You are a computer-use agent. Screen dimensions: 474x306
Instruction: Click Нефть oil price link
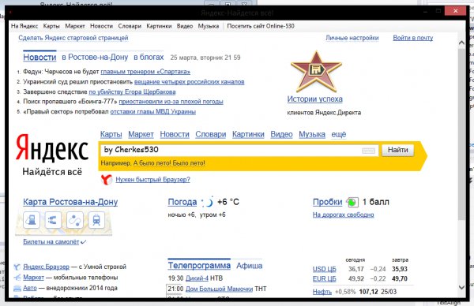(x=322, y=292)
